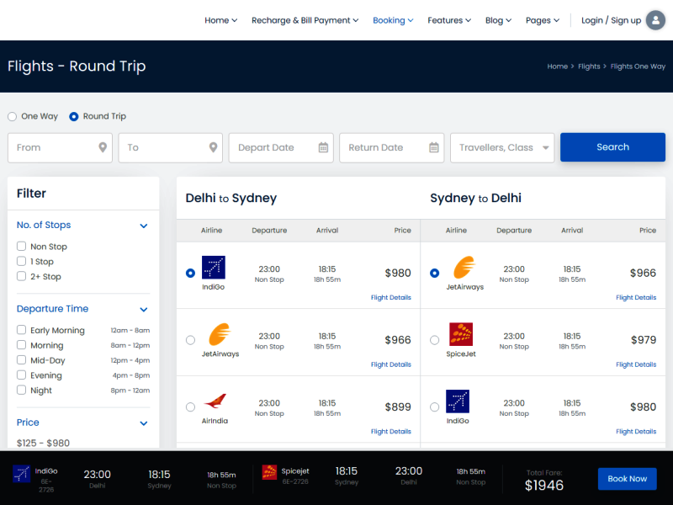Click the location pin icon in From field

click(x=103, y=147)
